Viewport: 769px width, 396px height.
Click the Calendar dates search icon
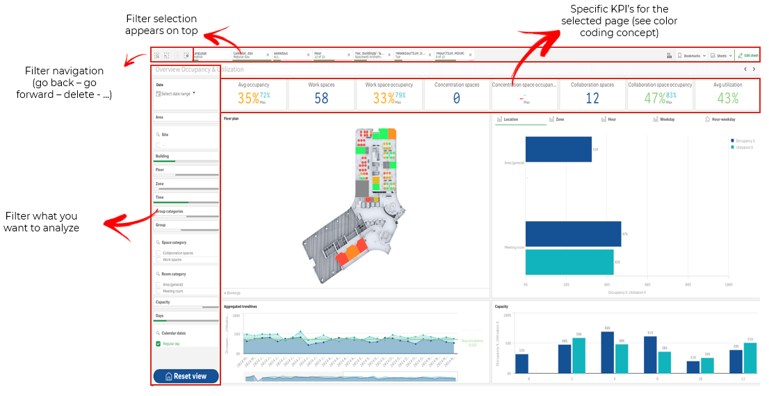158,333
